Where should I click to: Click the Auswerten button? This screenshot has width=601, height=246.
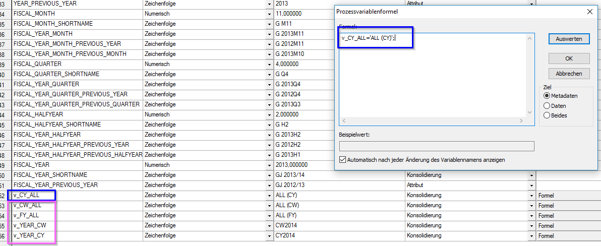[x=569, y=39]
